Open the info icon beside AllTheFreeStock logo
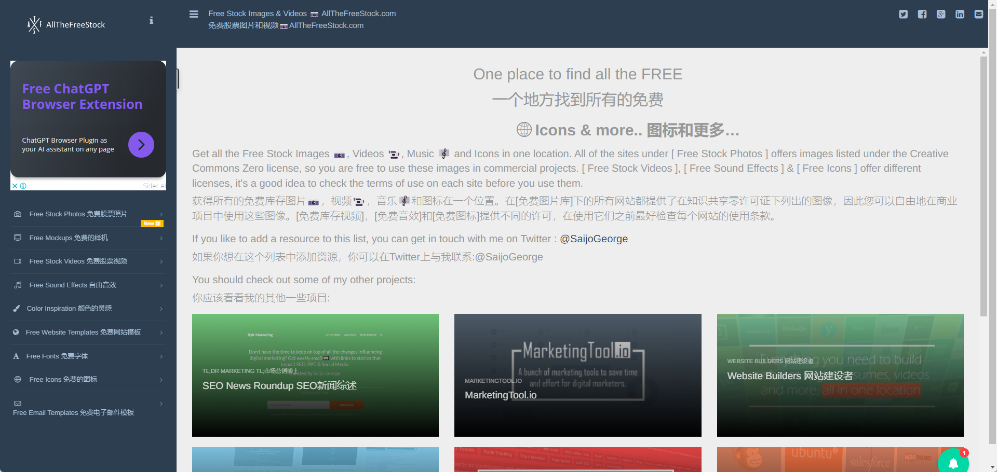 (151, 20)
